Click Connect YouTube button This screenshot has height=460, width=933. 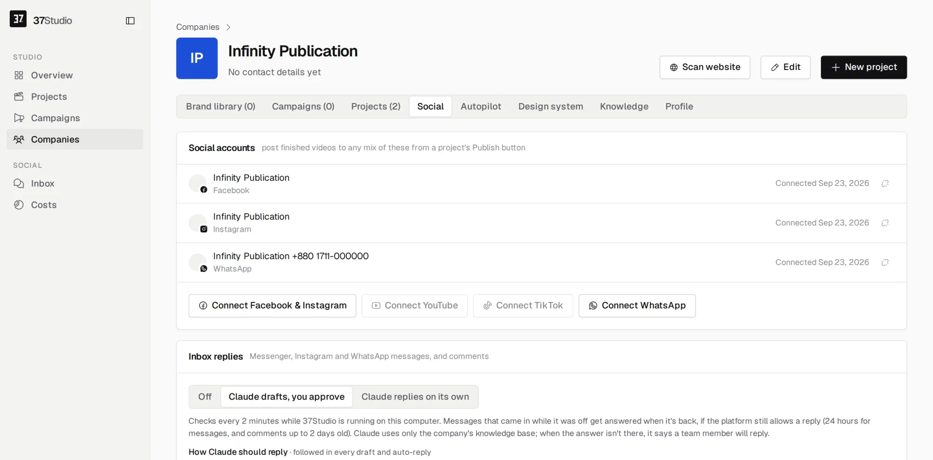415,306
